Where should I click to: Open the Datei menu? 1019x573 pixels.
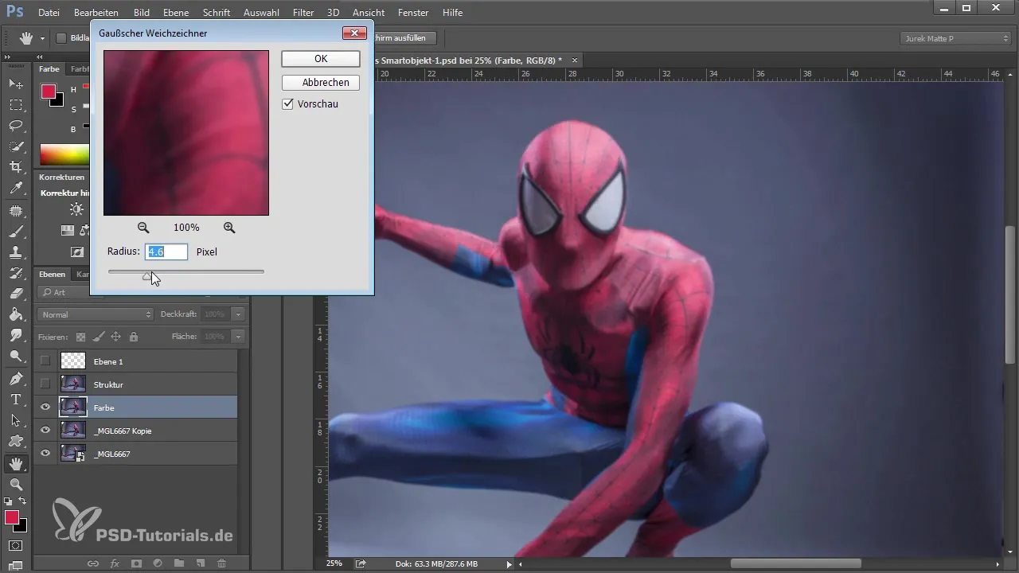pos(49,13)
